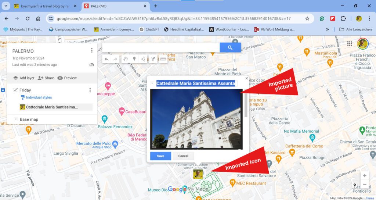Uncheck the Friday layer checkbox
This screenshot has height=200, width=376.
click(15, 90)
